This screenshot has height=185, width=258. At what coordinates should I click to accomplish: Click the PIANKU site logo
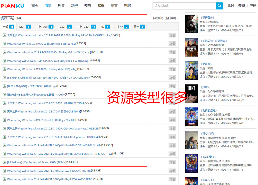tap(12, 6)
